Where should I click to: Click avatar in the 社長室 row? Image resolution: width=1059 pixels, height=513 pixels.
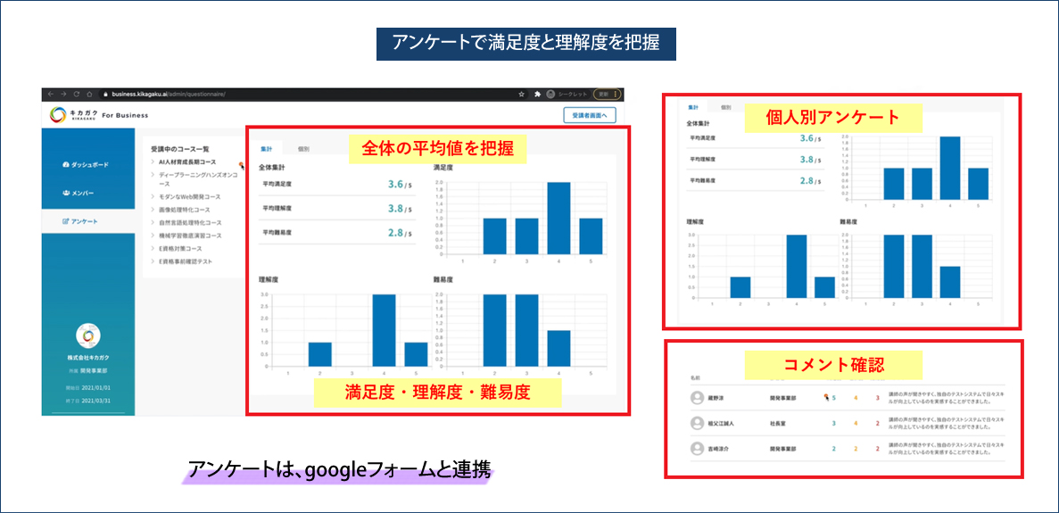point(697,423)
